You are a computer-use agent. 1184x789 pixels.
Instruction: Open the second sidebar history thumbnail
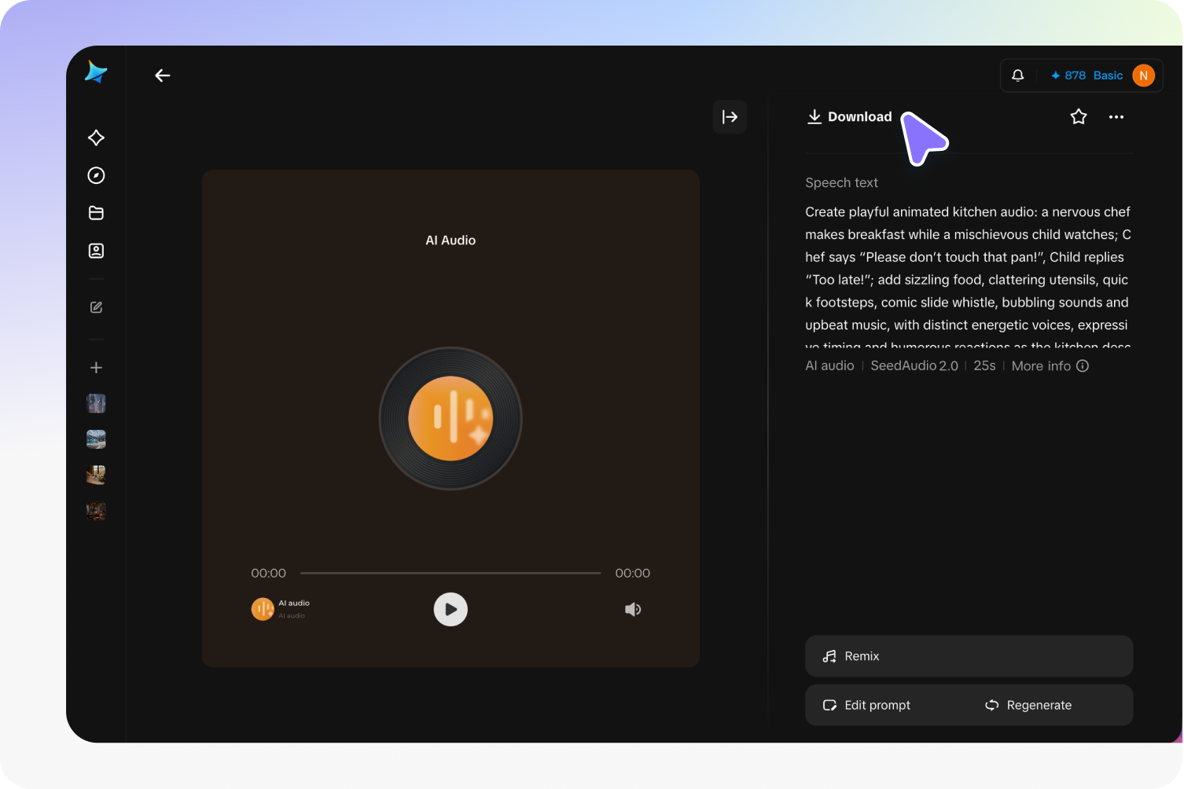tap(96, 439)
